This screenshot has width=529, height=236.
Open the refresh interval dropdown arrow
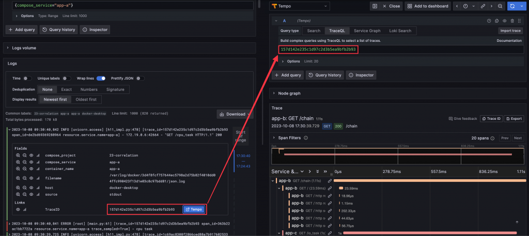[523, 6]
